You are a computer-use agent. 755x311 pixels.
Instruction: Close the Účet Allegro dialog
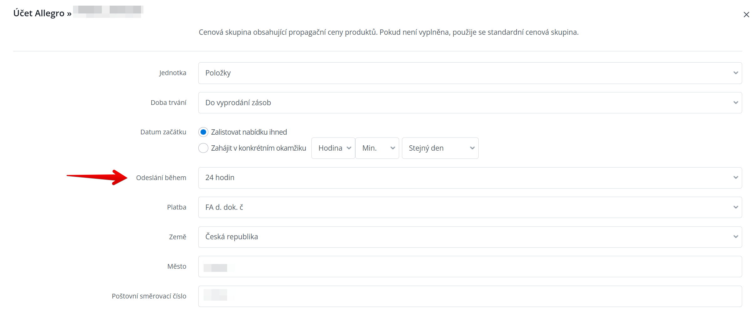[x=746, y=15]
